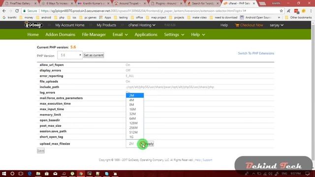Switch to the Around Tirupati tab
Image resolution: width=315 pixels, height=177 pixels.
pos(130,3)
